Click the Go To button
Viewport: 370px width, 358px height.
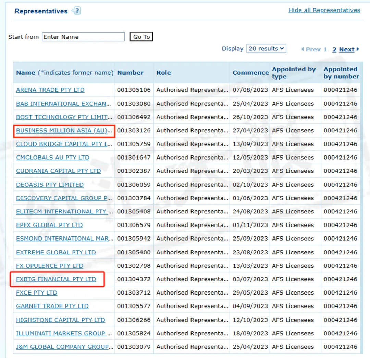(141, 37)
